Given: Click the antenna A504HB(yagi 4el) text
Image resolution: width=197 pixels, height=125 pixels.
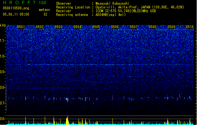Looking at the screenshot, I should [111, 15].
